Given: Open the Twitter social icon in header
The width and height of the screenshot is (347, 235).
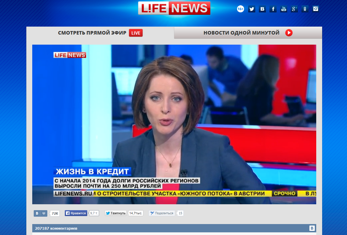Looking at the screenshot, I should [252, 9].
